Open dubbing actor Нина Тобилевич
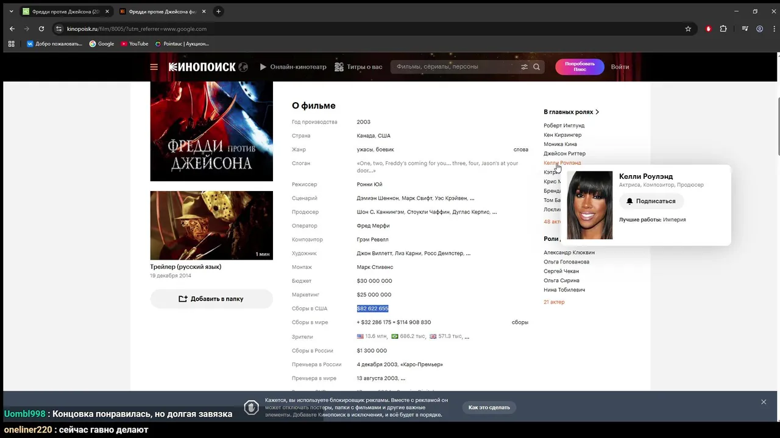 [564, 290]
